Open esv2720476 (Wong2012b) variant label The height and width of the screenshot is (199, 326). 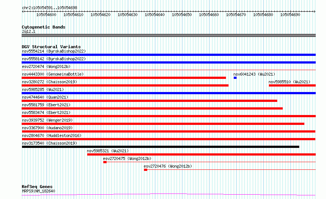coord(168,166)
